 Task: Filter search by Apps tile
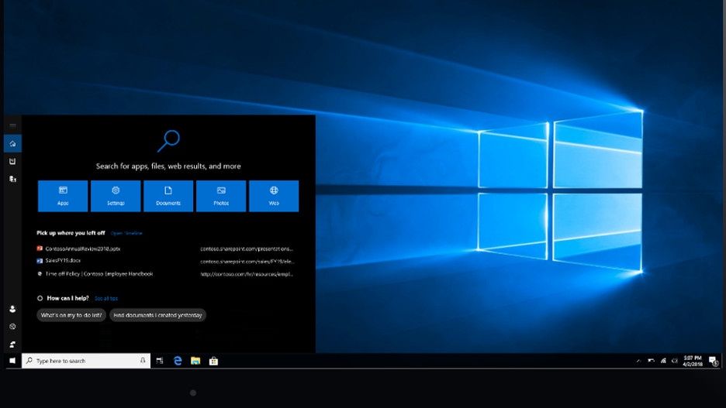(x=63, y=197)
